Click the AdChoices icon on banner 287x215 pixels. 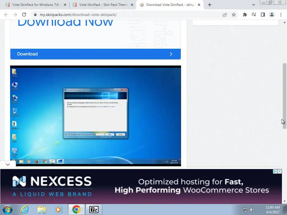[275, 172]
